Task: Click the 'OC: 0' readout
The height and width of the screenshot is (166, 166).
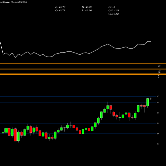Action: (112, 7)
